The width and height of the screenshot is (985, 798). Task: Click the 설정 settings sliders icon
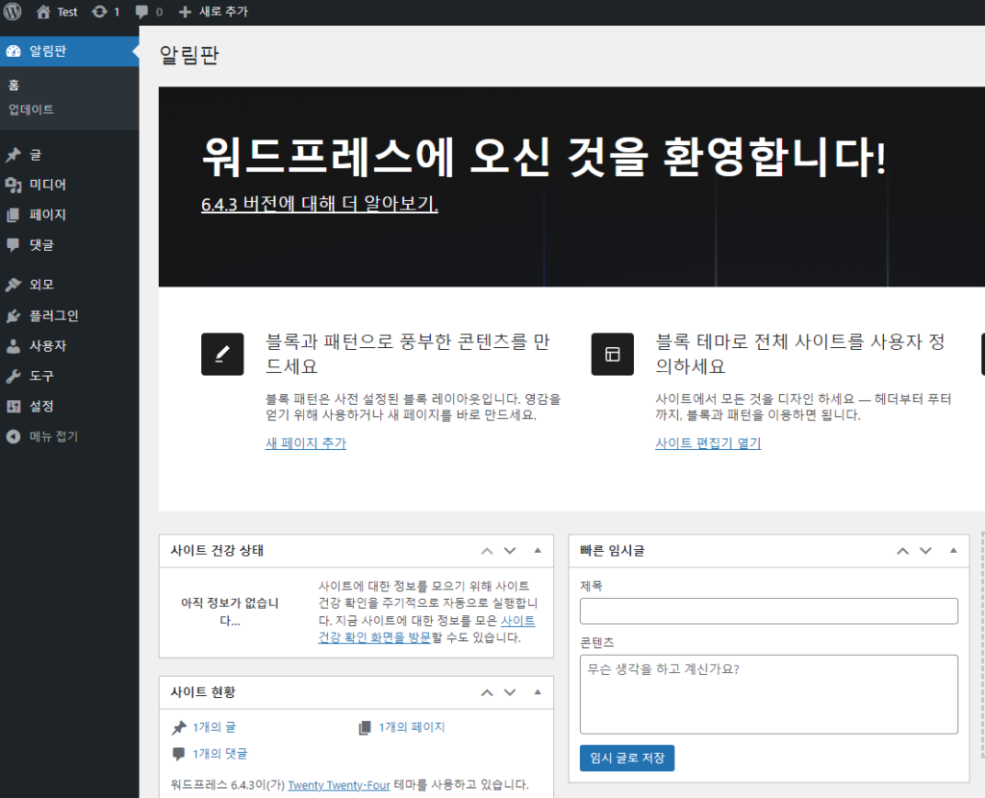click(13, 407)
